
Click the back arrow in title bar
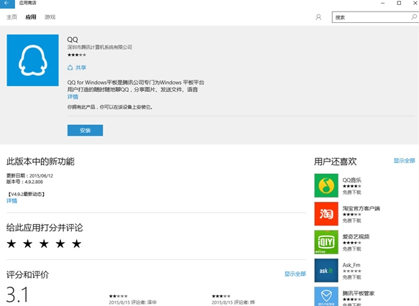[7, 3]
